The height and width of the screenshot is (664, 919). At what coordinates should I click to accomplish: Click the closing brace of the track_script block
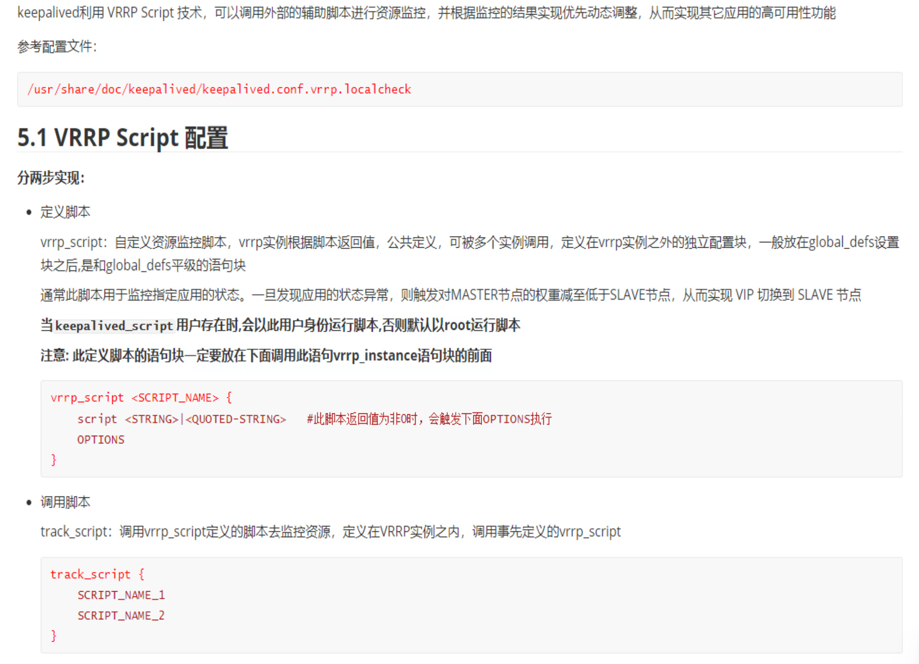(x=53, y=635)
